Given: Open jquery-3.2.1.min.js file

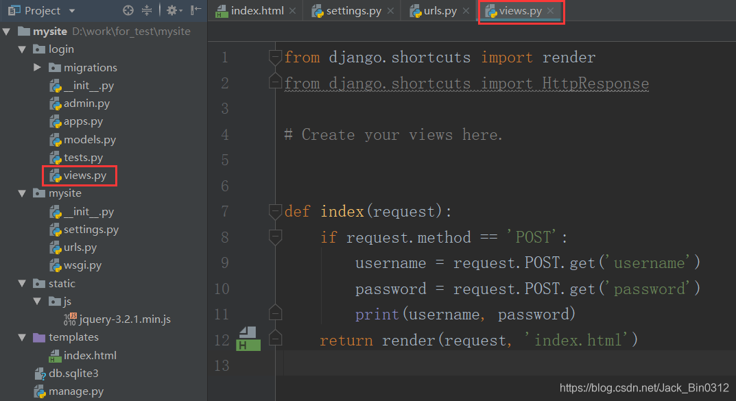Looking at the screenshot, I should [x=125, y=319].
